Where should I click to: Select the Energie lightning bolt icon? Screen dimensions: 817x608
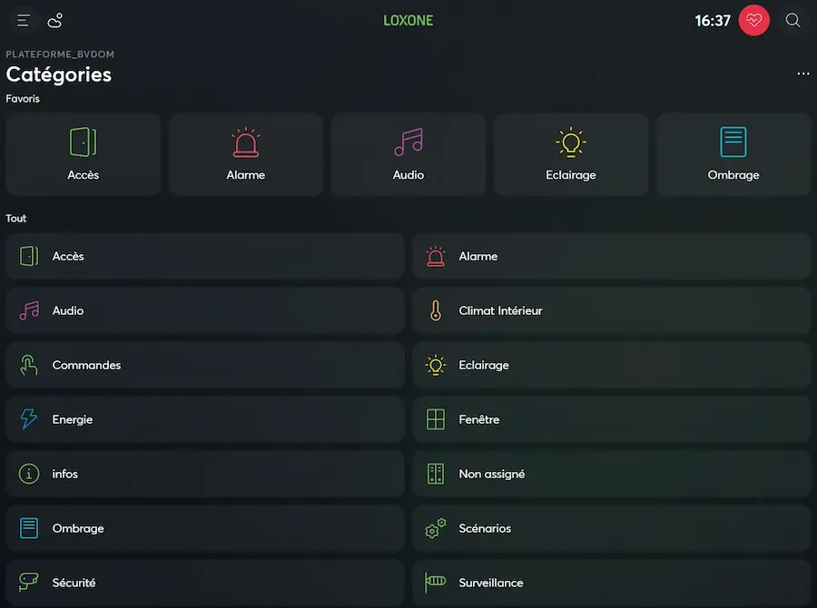pos(28,419)
